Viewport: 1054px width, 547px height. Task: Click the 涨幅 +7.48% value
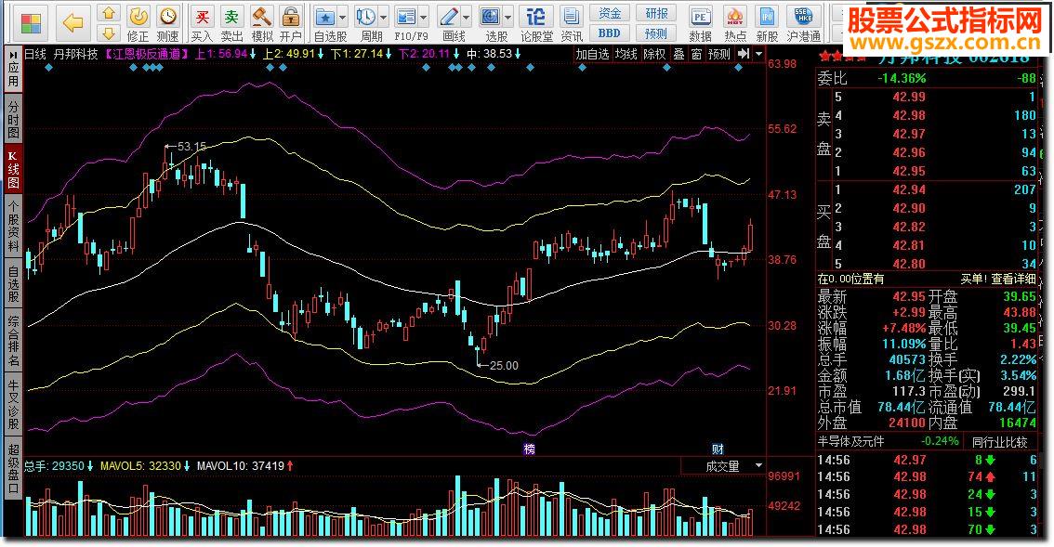(x=904, y=329)
